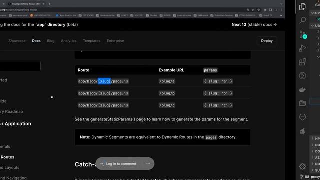Viewport: 320px width, 180px height.
Task: Open the Showcase nav item
Action: (x=17, y=41)
